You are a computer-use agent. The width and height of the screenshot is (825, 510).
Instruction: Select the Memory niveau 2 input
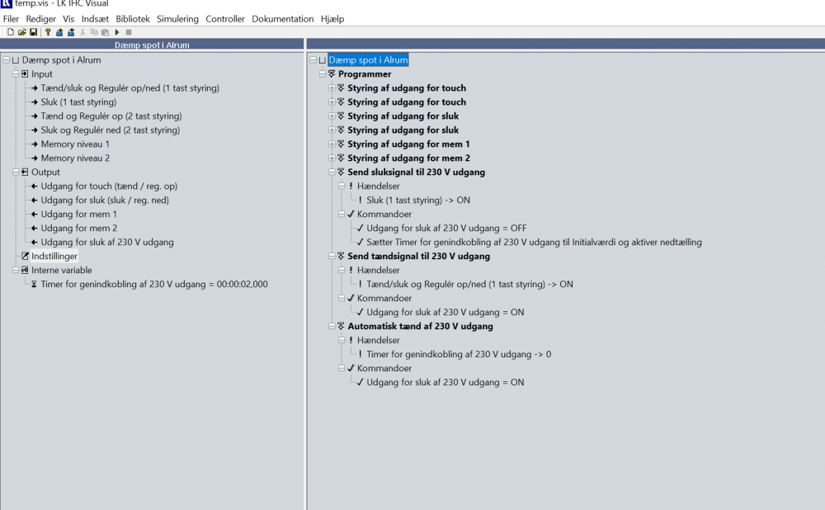coord(75,158)
